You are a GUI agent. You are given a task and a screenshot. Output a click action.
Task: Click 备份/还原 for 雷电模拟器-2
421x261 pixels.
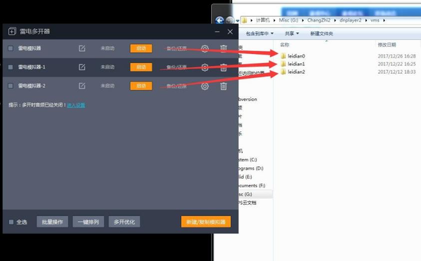coord(176,86)
